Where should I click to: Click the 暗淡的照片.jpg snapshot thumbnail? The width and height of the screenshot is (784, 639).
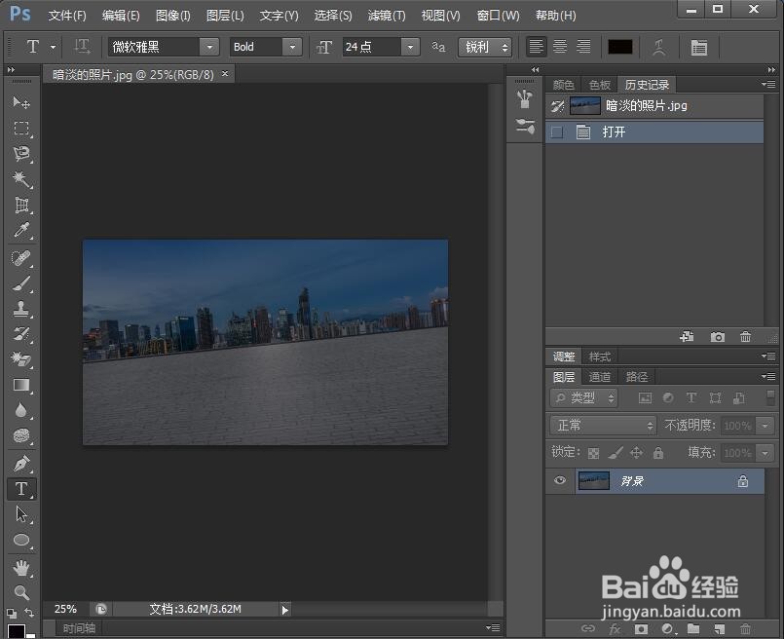pos(585,106)
